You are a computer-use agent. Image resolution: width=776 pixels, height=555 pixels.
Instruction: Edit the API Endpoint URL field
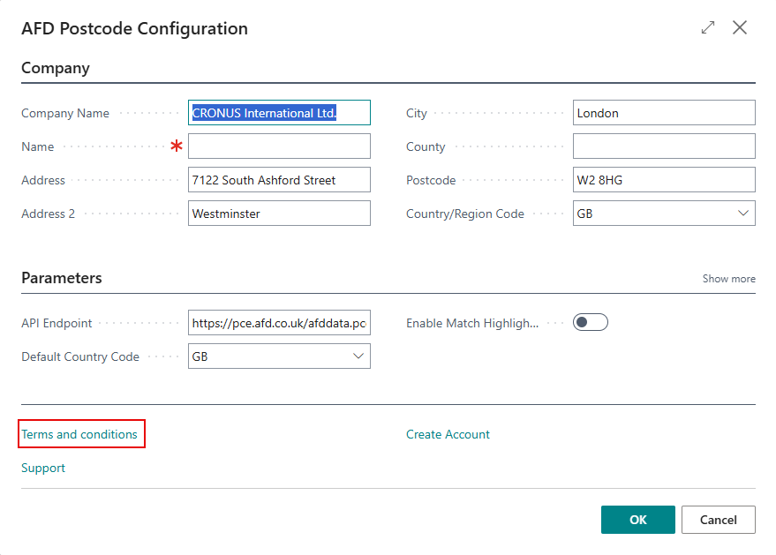[x=279, y=322]
